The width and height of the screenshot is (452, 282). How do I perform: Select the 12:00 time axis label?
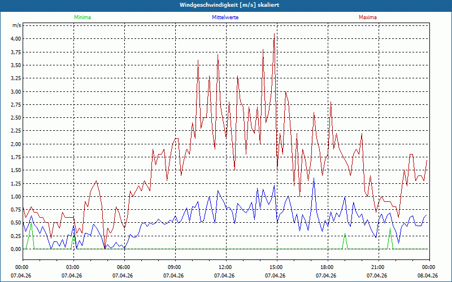click(x=225, y=267)
